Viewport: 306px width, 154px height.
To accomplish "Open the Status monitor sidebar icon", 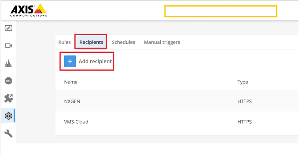I will (x=8, y=28).
